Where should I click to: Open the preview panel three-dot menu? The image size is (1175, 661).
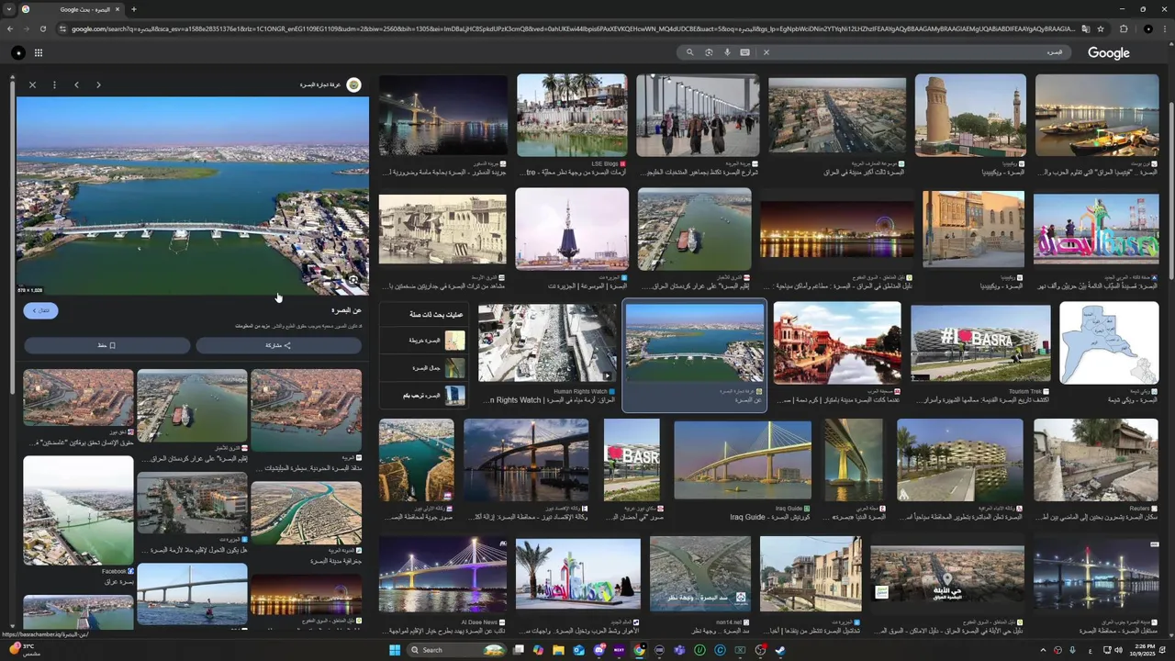54,84
